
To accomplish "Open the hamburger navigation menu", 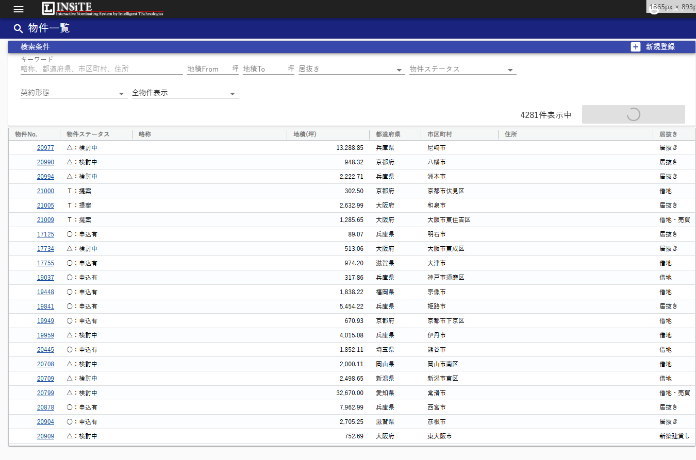I will [19, 9].
